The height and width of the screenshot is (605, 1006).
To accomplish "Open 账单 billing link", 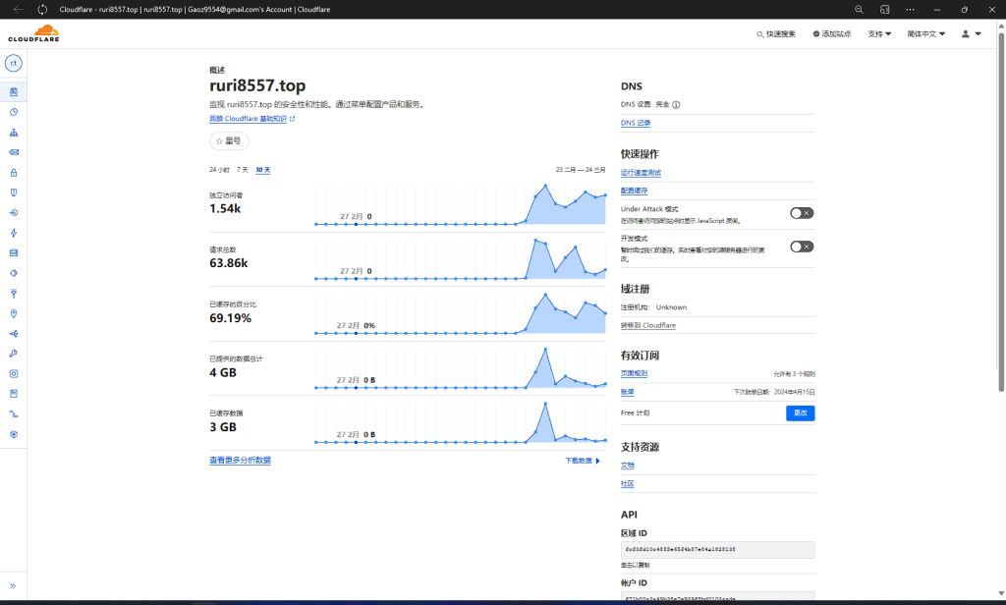I will (x=628, y=391).
